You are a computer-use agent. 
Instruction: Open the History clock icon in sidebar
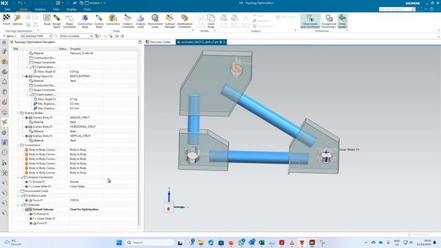tap(5, 152)
